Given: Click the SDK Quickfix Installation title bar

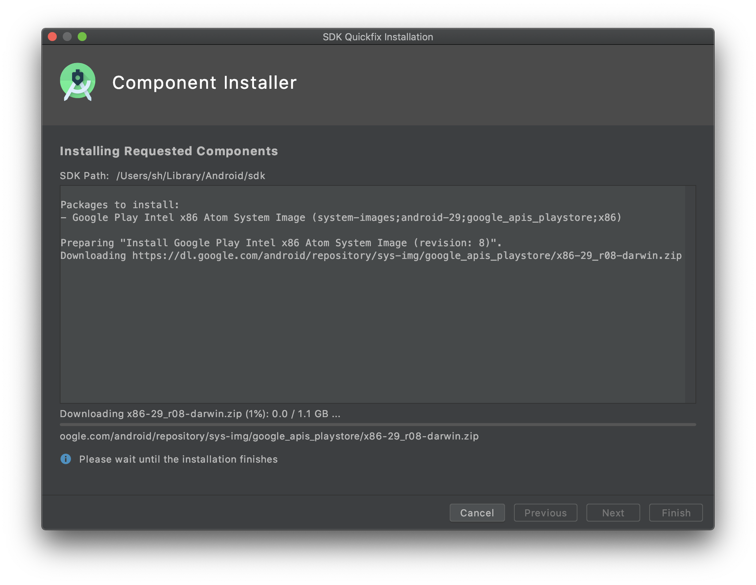Looking at the screenshot, I should 378,37.
